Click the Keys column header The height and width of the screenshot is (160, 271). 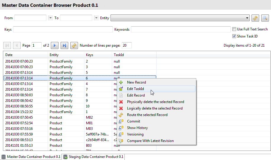(x=98, y=55)
